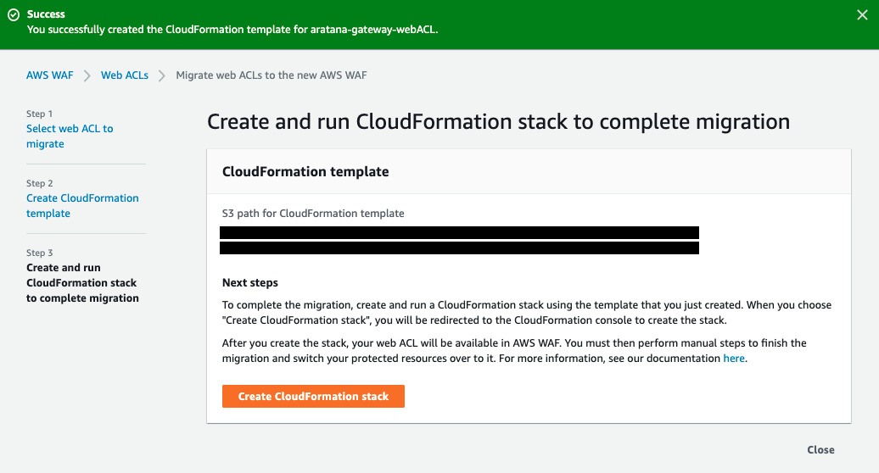Viewport: 879px width, 473px height.
Task: Click the chevron after Web ACLs breadcrumb
Action: 161,75
